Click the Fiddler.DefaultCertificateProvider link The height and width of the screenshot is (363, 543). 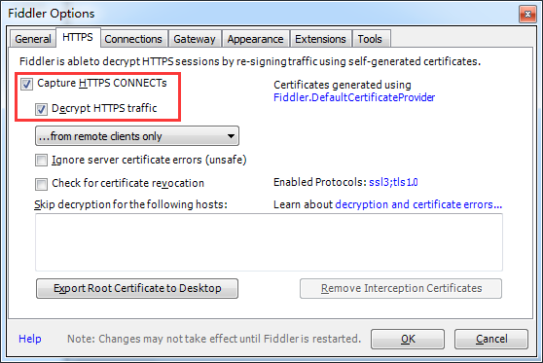pyautogui.click(x=354, y=97)
